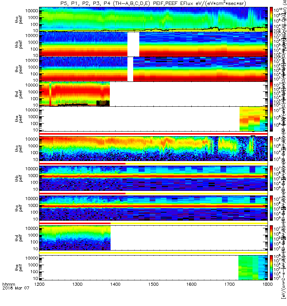Select the 'the peef' y-axis label
Image resolution: width=287 pixels, height=306 pixels.
(19, 119)
